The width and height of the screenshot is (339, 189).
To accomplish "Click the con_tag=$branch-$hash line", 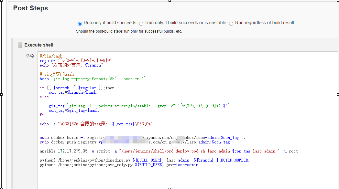I will (73, 92).
